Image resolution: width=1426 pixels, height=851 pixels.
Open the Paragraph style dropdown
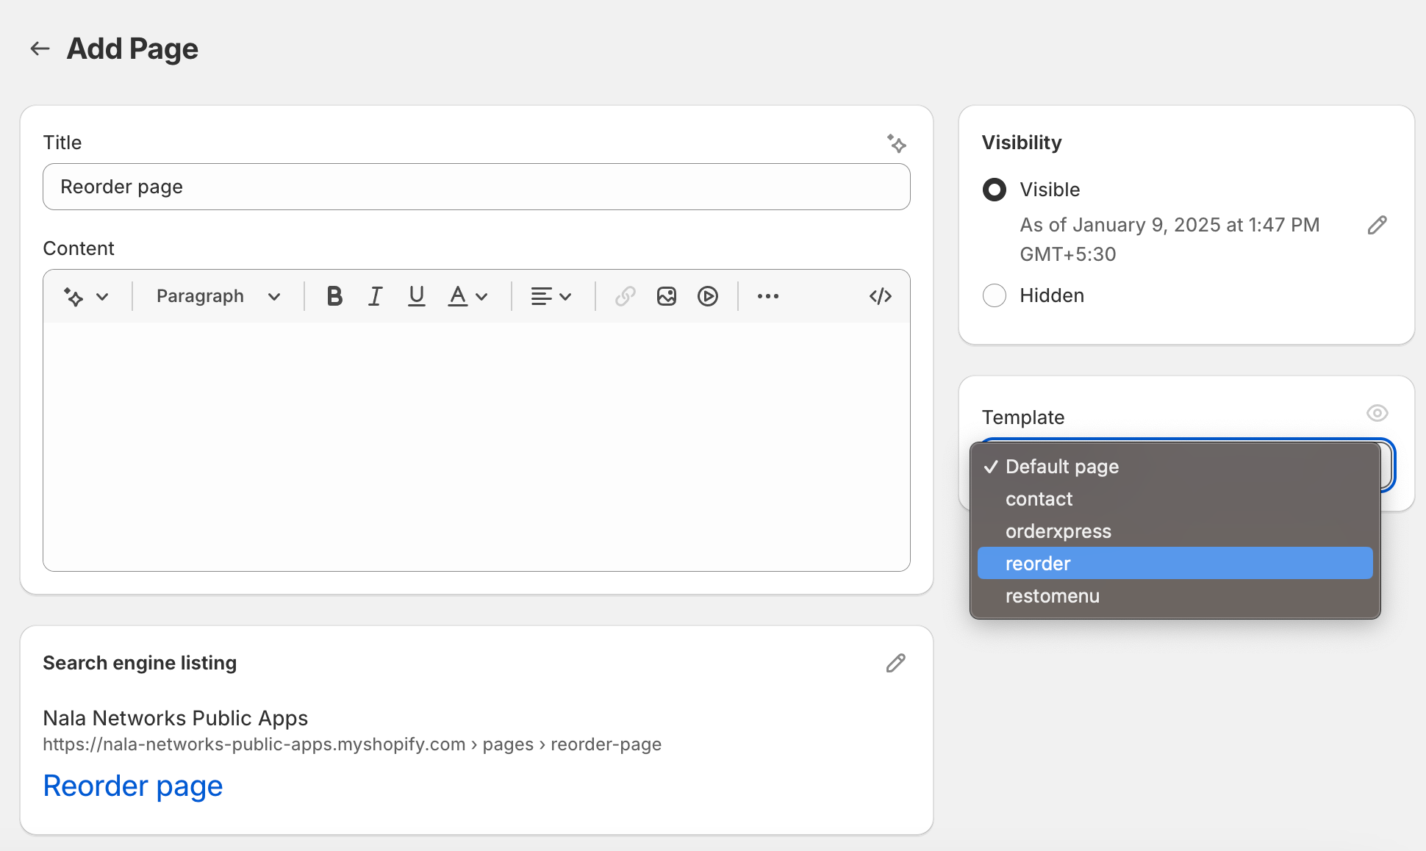click(x=218, y=296)
